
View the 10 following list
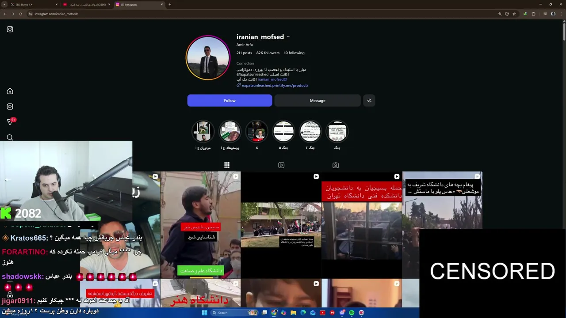pos(294,53)
